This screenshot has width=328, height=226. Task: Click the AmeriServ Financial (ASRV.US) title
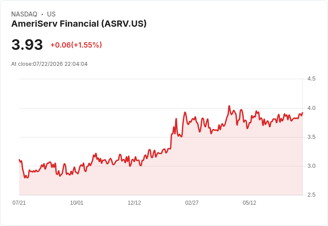point(79,24)
